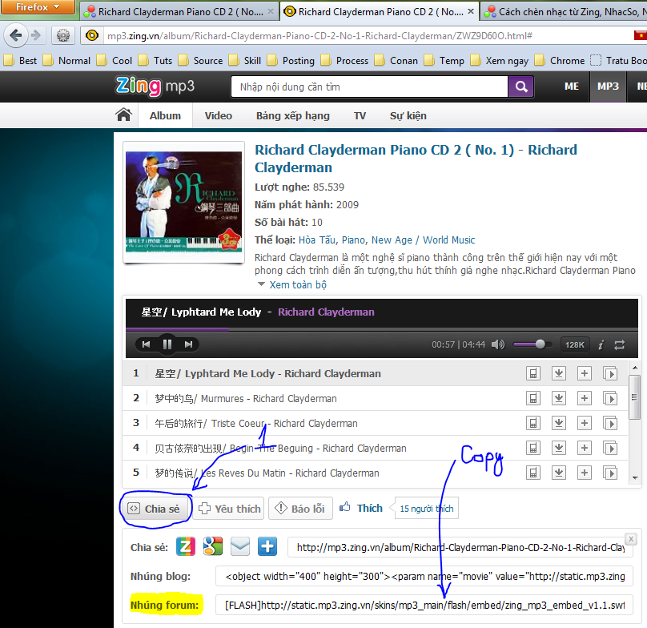647x628 pixels.
Task: Open the Video menu item
Action: (219, 115)
